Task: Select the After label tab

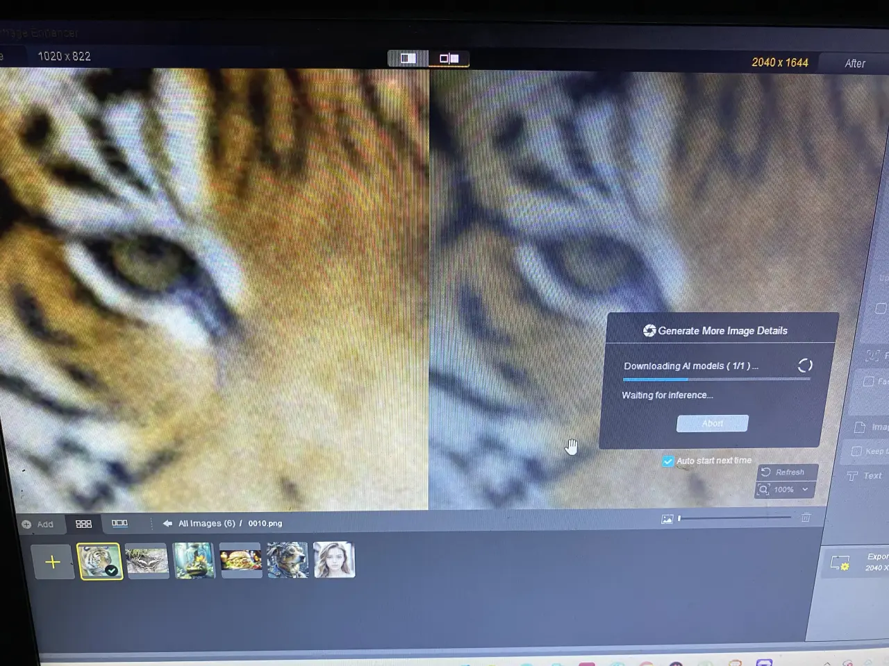Action: (x=855, y=63)
